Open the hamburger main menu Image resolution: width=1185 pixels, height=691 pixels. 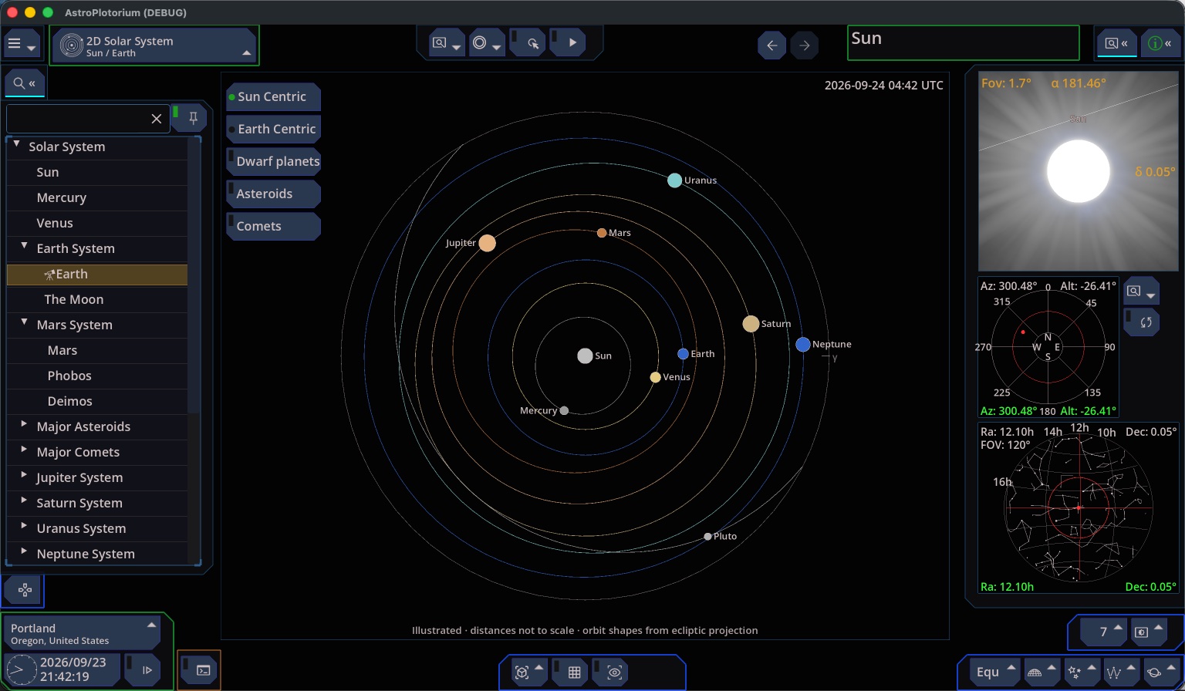point(22,45)
